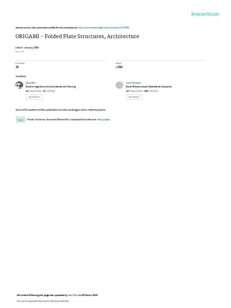Click the 1,999 reads count

[x=119, y=67]
